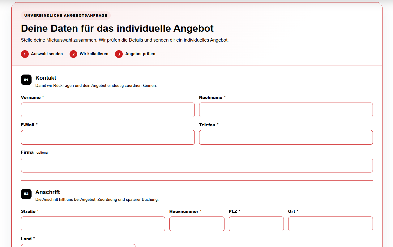393x247 pixels.
Task: Click the 'Nachname *' label
Action: coord(212,97)
